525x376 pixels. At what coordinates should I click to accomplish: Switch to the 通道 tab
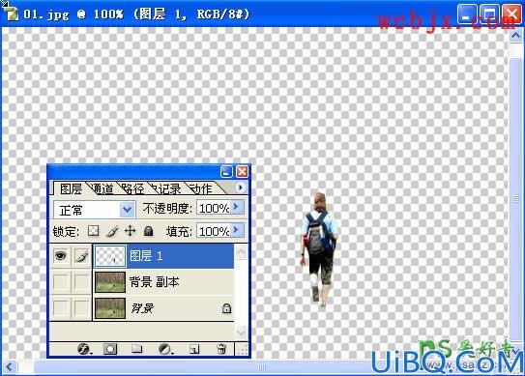coord(102,189)
